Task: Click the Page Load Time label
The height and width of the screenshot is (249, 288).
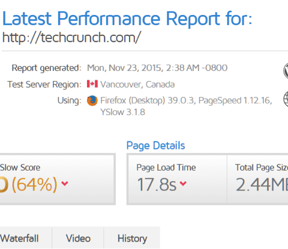Action: coord(166,167)
